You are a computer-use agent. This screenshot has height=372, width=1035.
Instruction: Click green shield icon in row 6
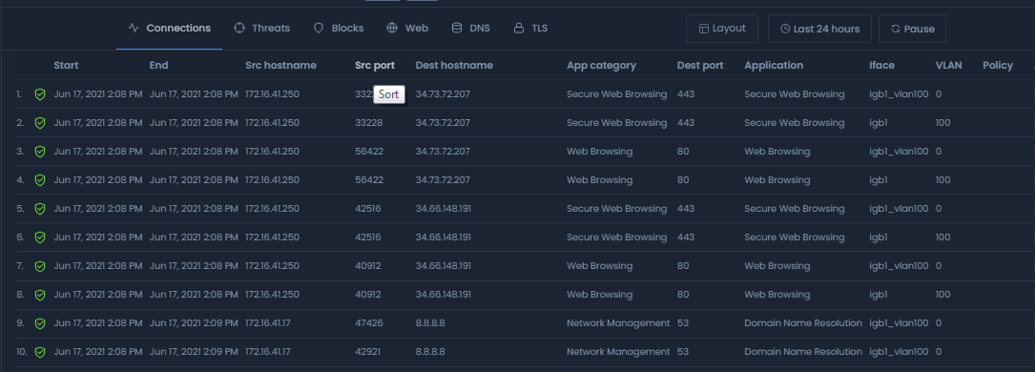pos(40,238)
